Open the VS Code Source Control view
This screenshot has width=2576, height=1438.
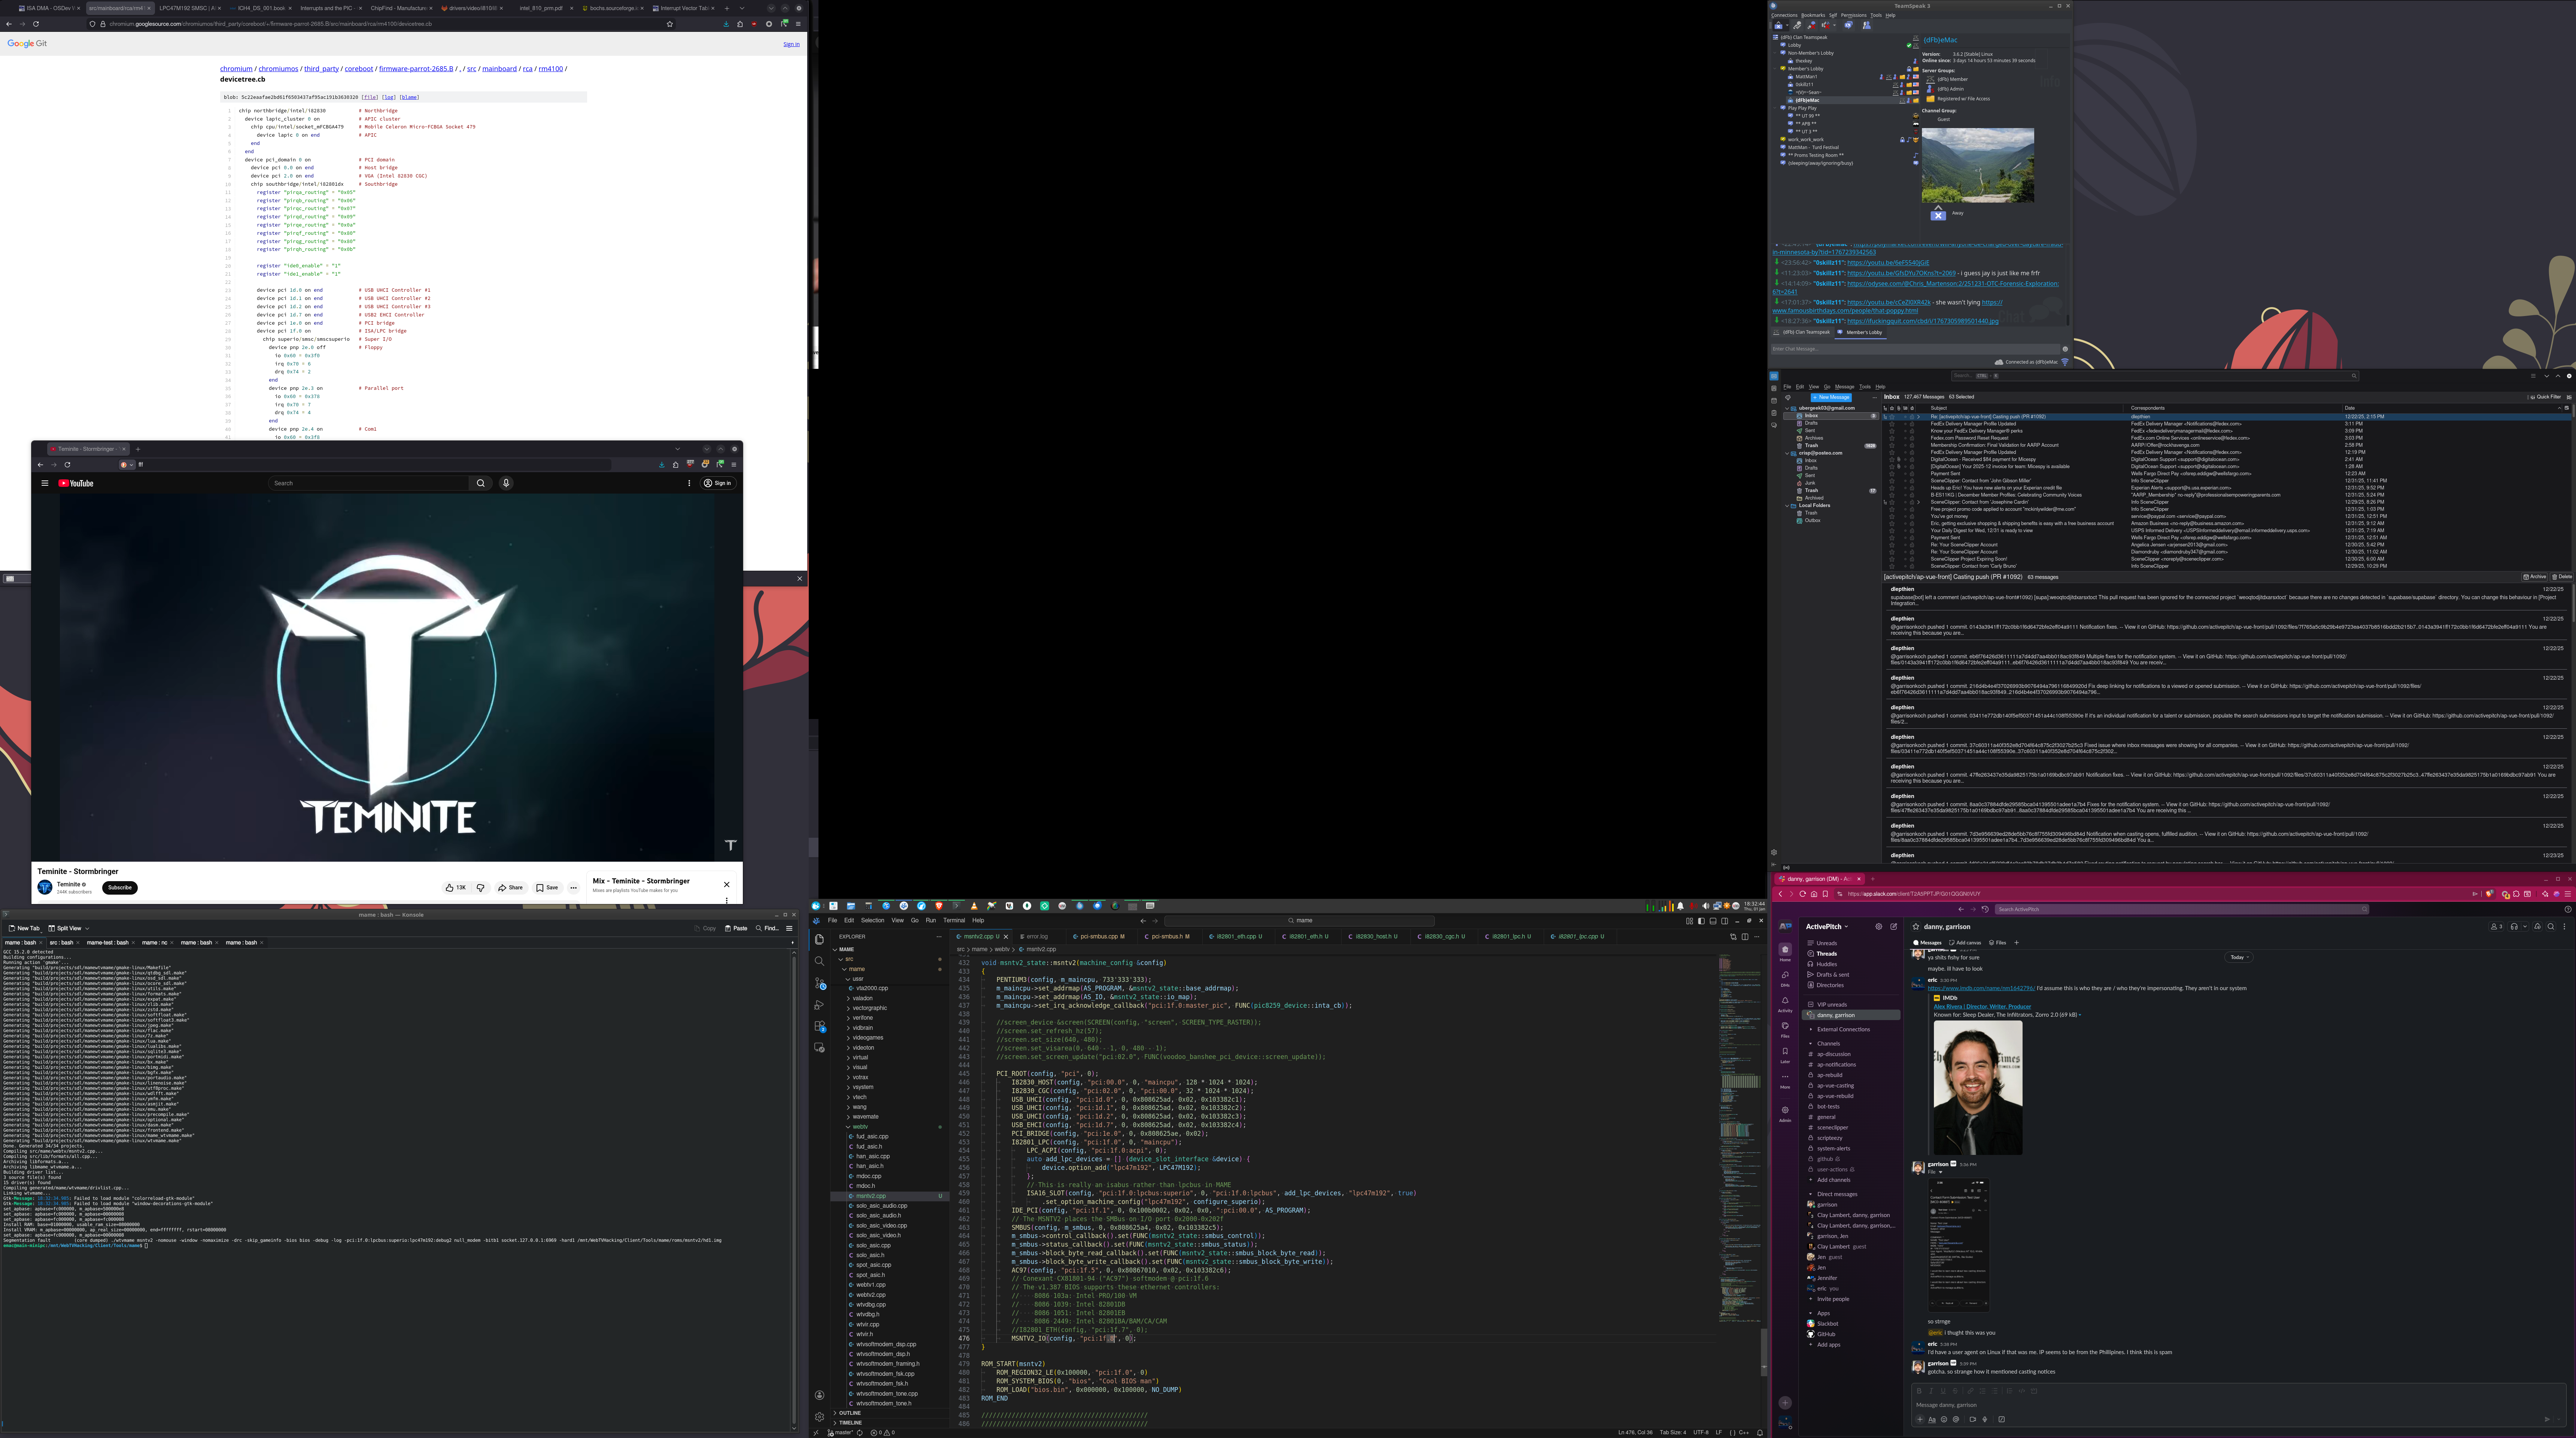point(819,983)
